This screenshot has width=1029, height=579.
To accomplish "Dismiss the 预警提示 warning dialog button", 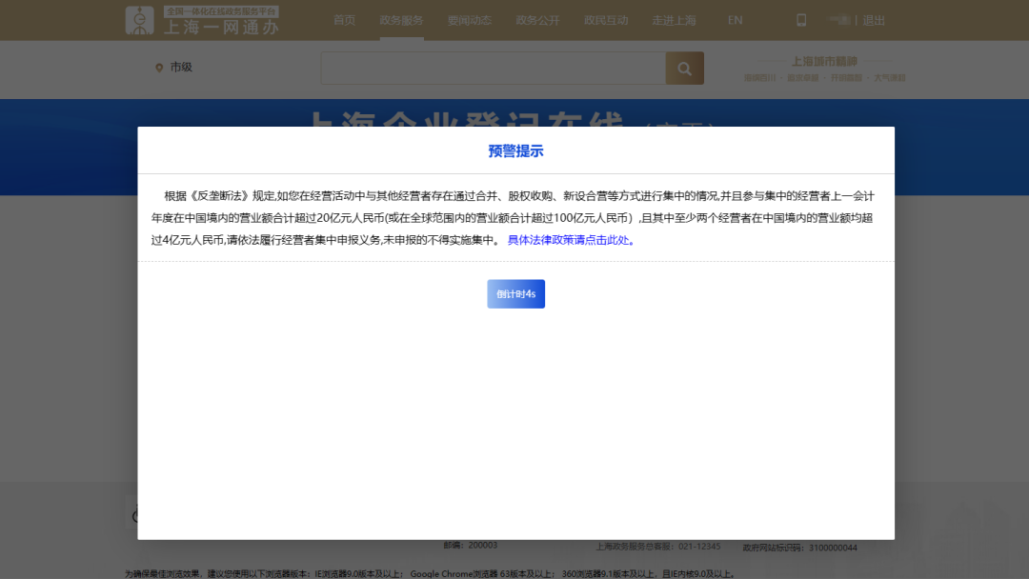I will click(515, 293).
